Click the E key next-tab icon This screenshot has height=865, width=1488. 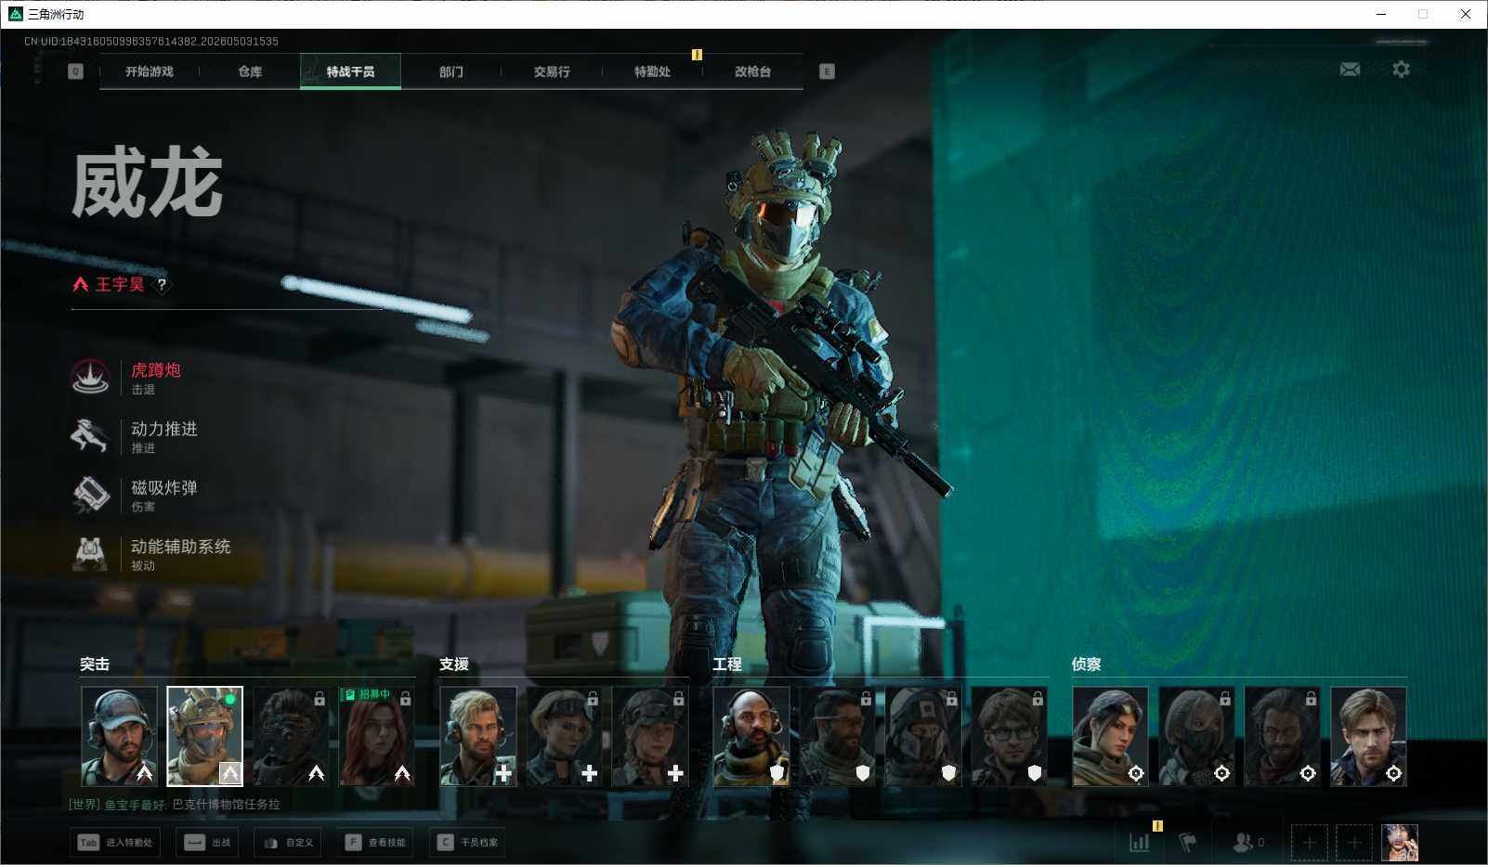pos(827,71)
